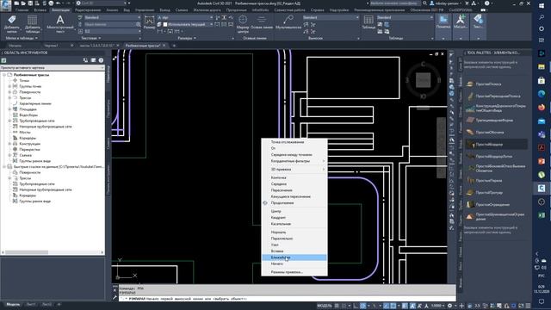Open Firefox from Windows taskbar

(x=542, y=107)
